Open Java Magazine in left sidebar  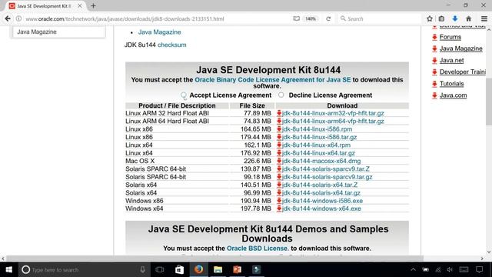(37, 32)
